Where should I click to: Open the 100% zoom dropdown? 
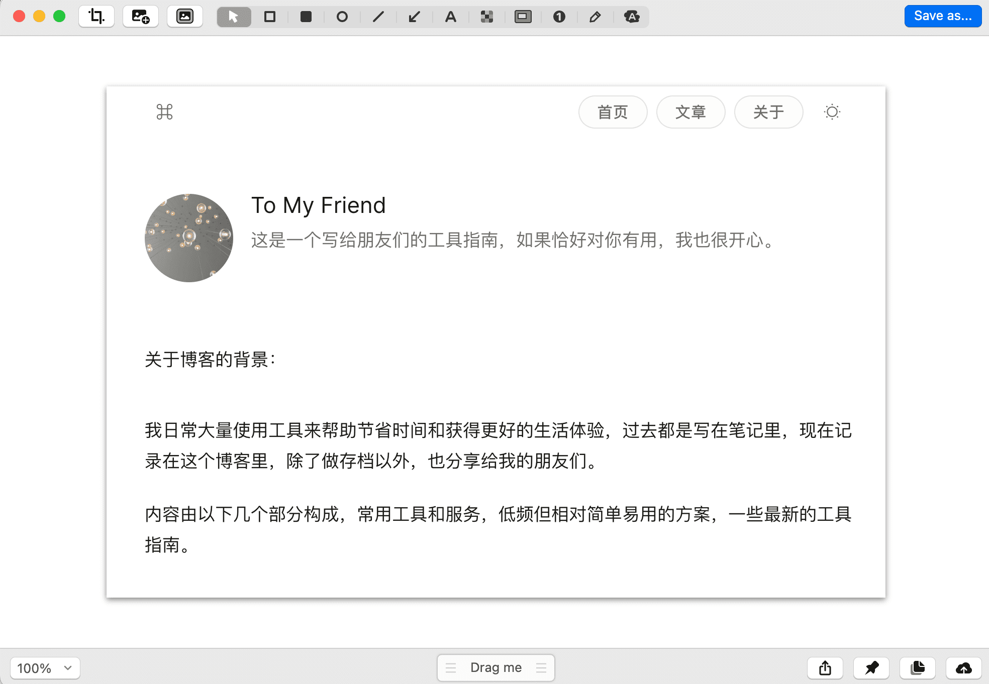(45, 668)
